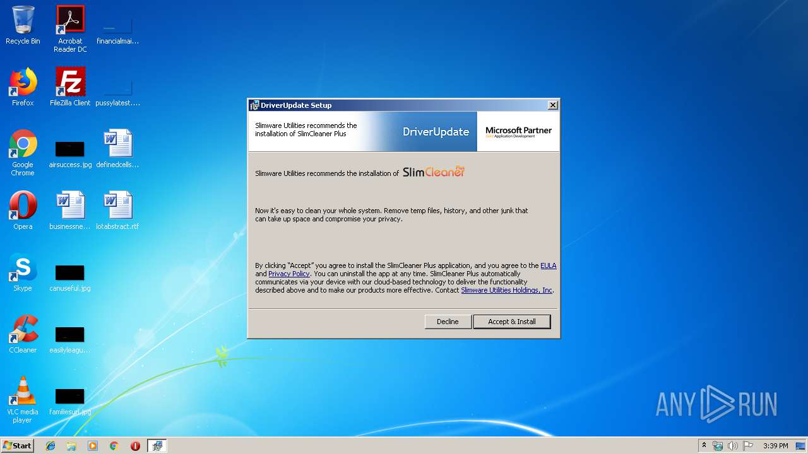Launch Chrome from the taskbar
This screenshot has height=454, width=808.
coord(114,446)
